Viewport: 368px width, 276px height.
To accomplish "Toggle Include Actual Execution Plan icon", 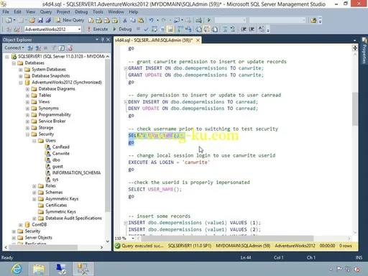I will pyautogui.click(x=180, y=29).
